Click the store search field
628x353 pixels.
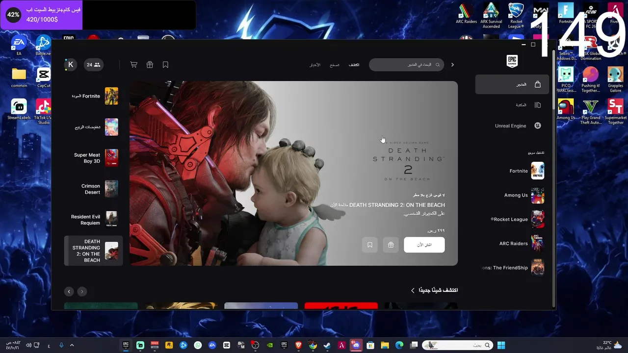point(406,65)
